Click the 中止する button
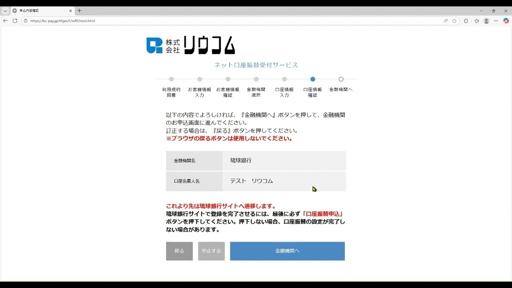This screenshot has width=512, height=288. (211, 251)
